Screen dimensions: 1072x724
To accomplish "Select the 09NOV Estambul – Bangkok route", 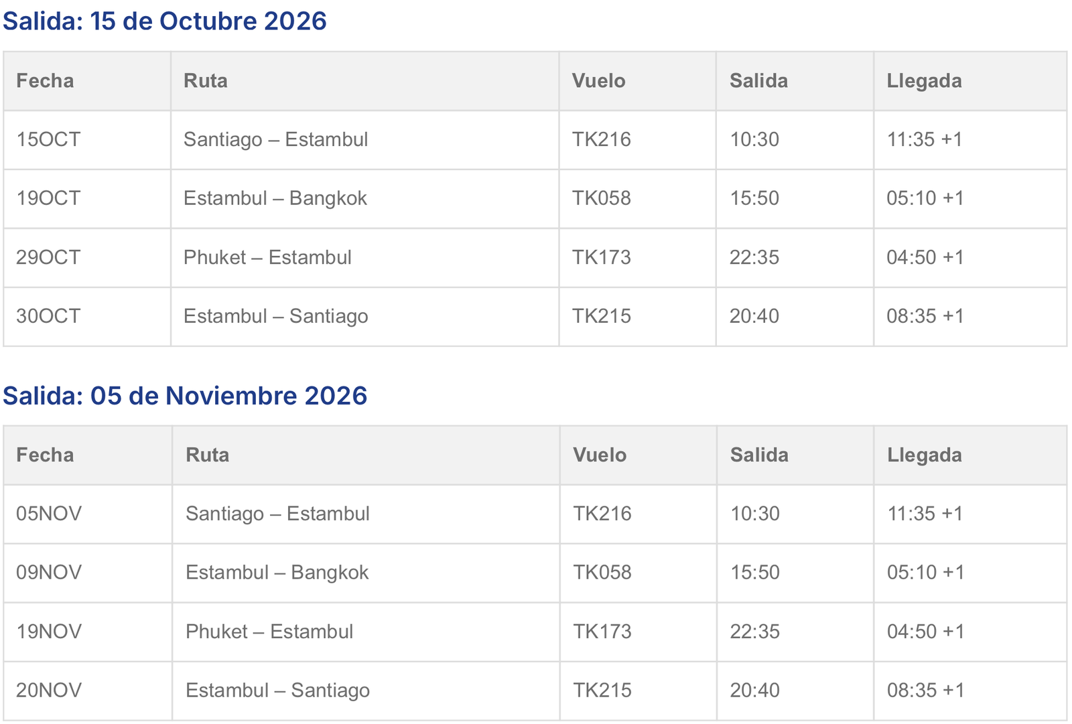I will 277,573.
